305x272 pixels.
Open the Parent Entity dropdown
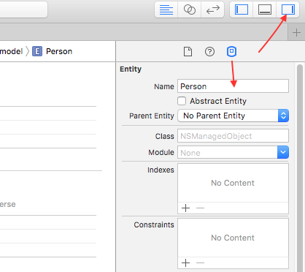click(233, 116)
